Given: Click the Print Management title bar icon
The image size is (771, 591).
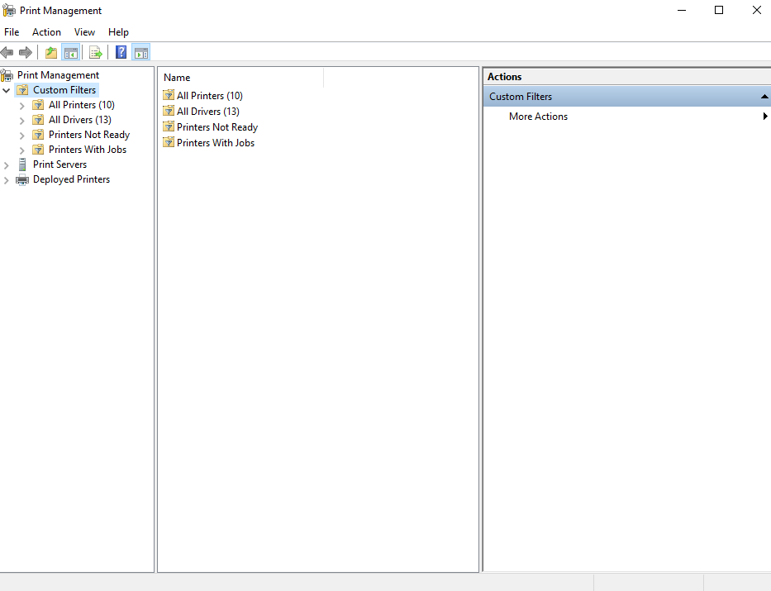Looking at the screenshot, I should 9,10.
